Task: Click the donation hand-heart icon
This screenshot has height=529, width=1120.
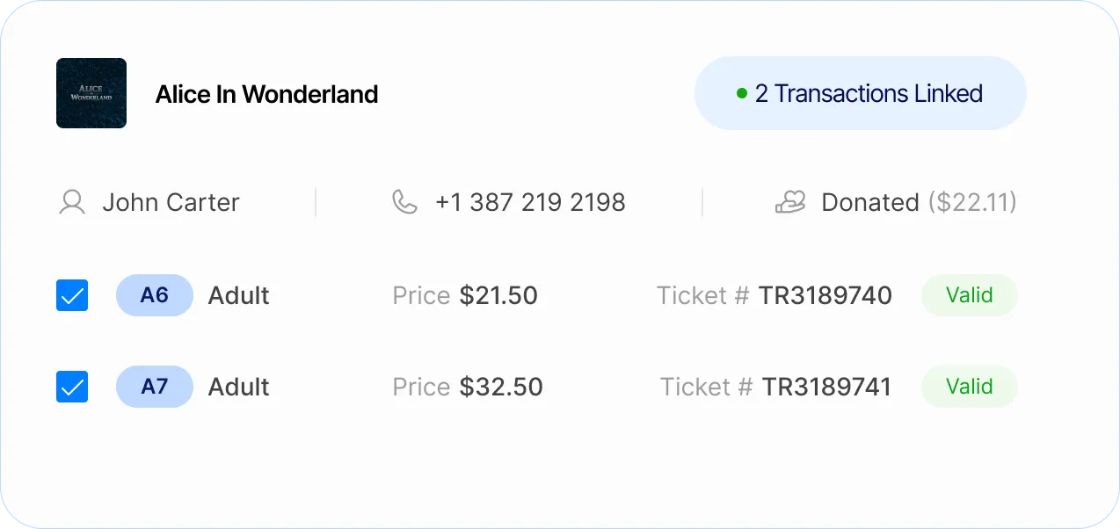Action: click(x=789, y=202)
